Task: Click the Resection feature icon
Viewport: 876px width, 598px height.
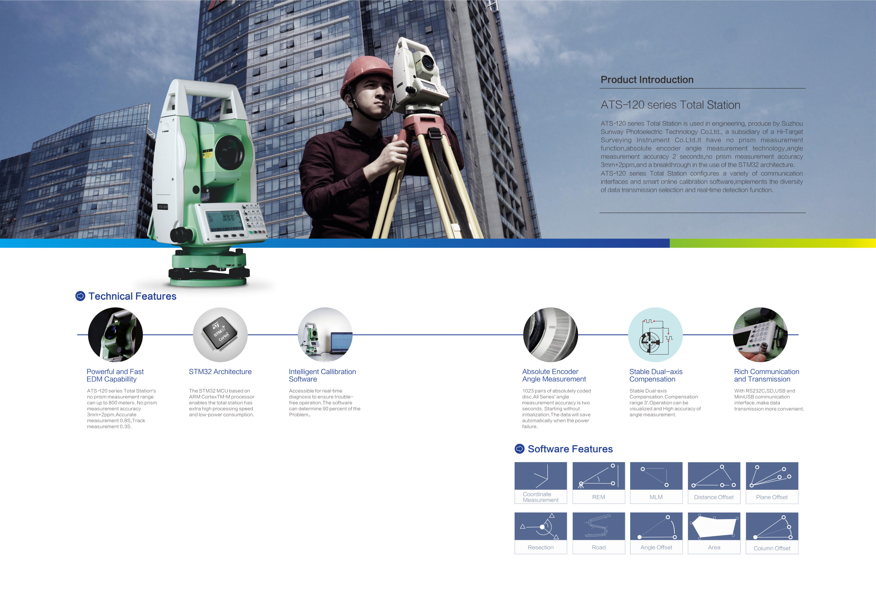Action: [540, 526]
